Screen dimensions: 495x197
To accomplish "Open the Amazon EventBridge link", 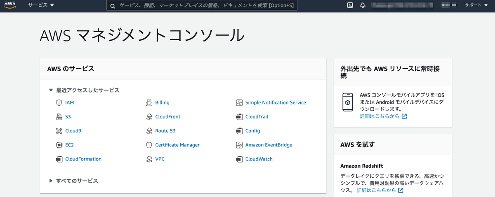I will 269,145.
